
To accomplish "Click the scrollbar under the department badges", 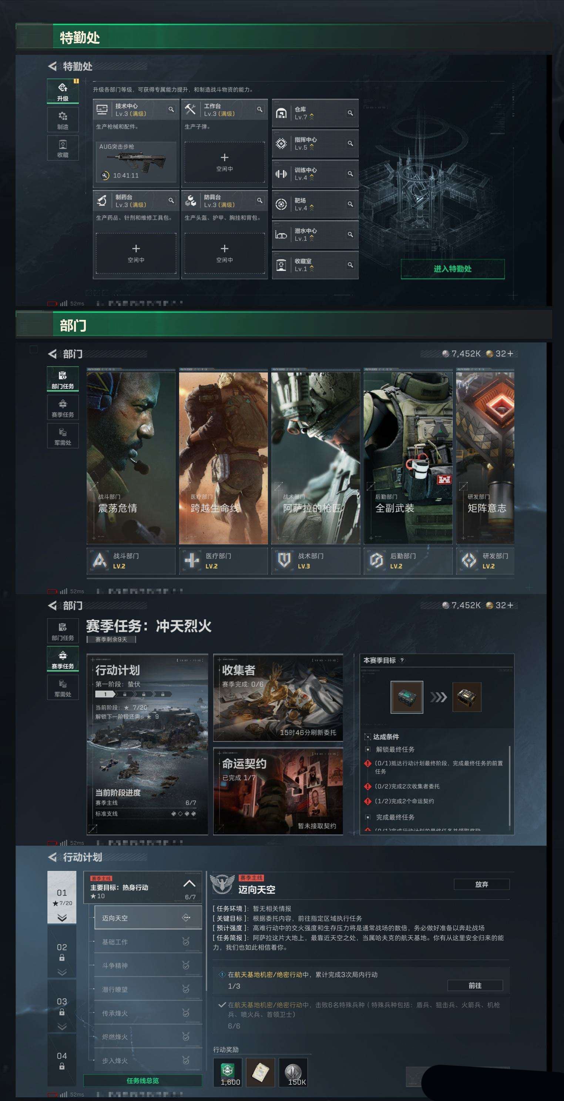I will pyautogui.click(x=286, y=578).
